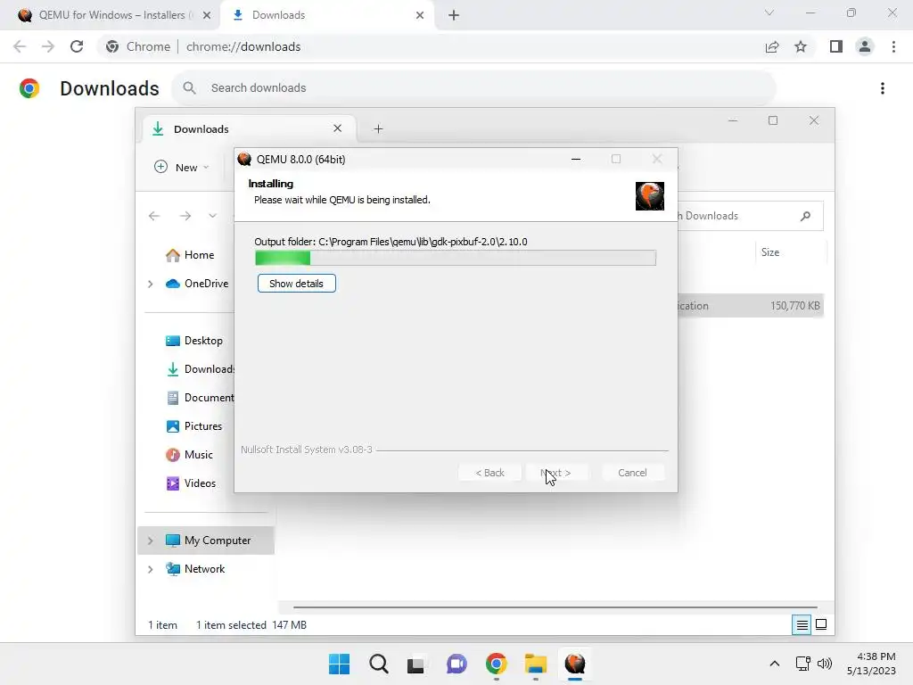Open Chrome three-dot main menu

(x=893, y=46)
